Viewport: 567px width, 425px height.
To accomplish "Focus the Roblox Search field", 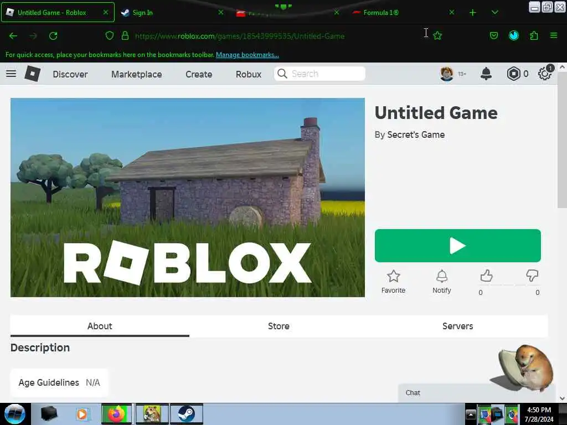I will point(319,74).
